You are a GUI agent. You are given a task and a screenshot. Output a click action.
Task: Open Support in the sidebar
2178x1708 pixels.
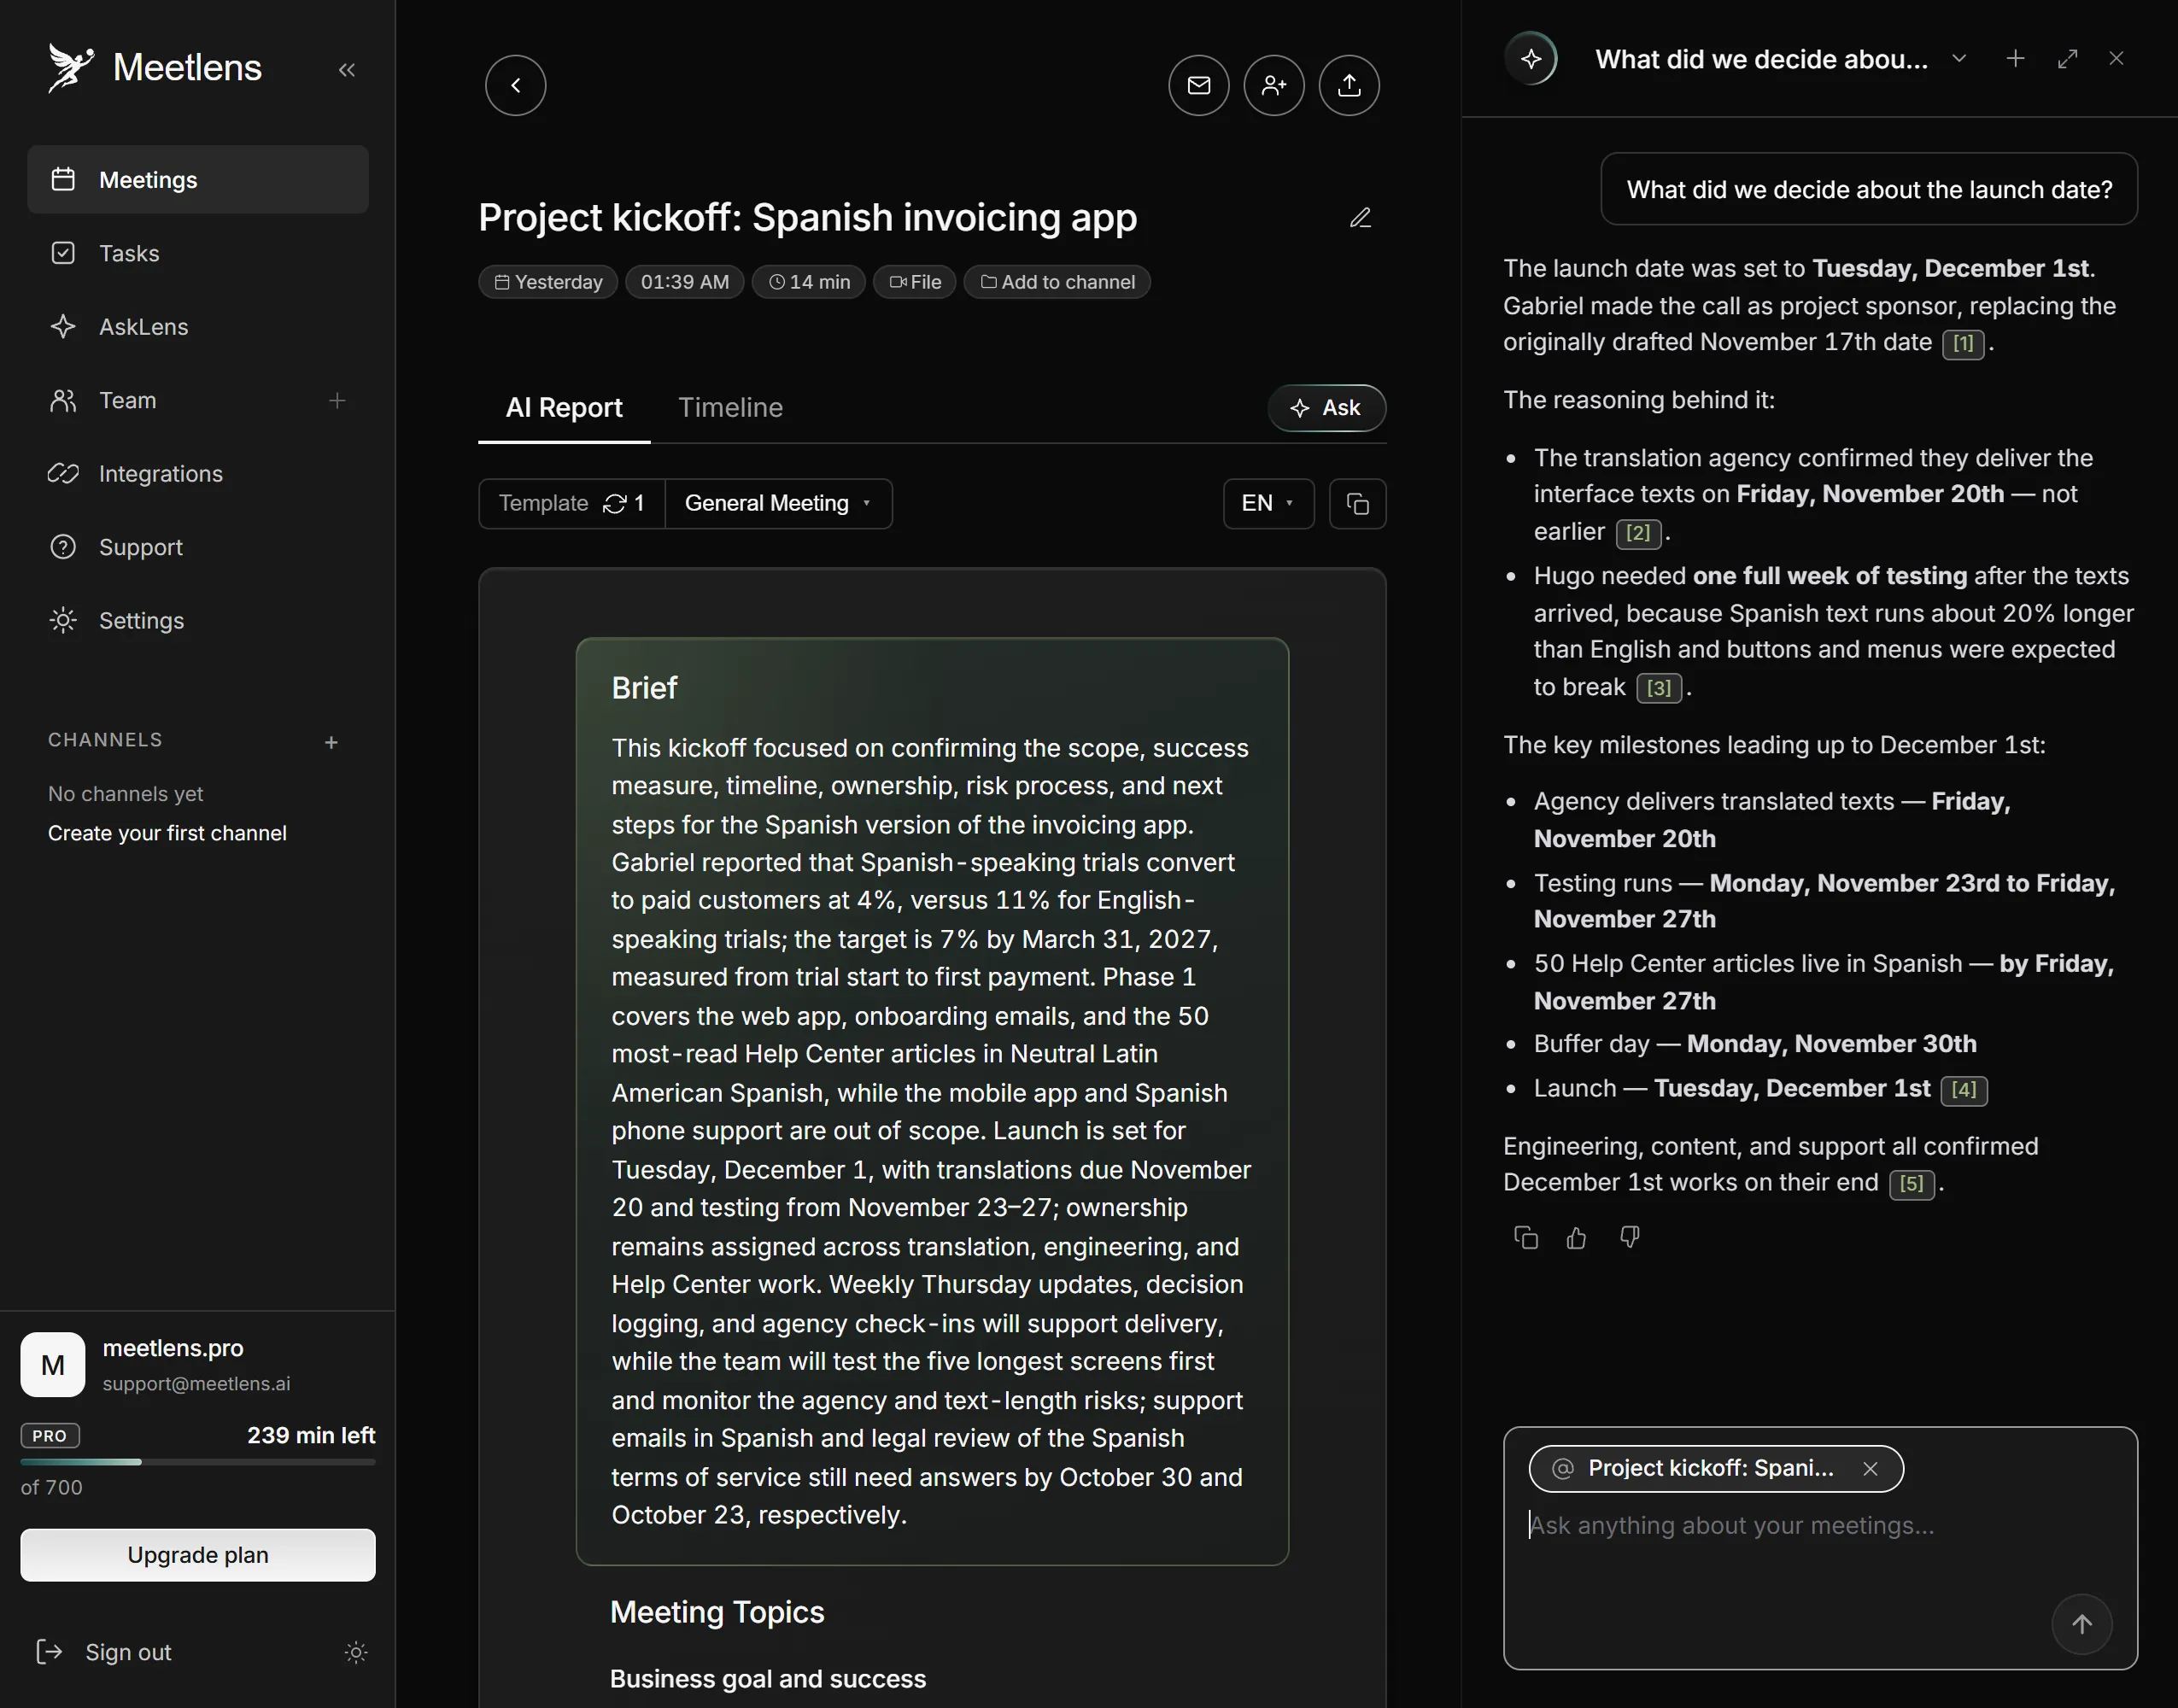198,548
